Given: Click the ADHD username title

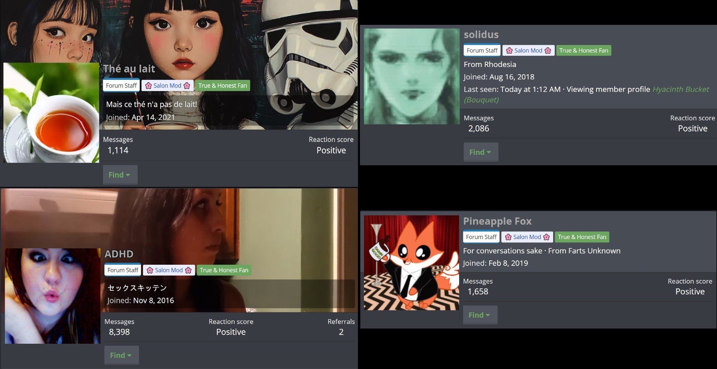Looking at the screenshot, I should 118,254.
